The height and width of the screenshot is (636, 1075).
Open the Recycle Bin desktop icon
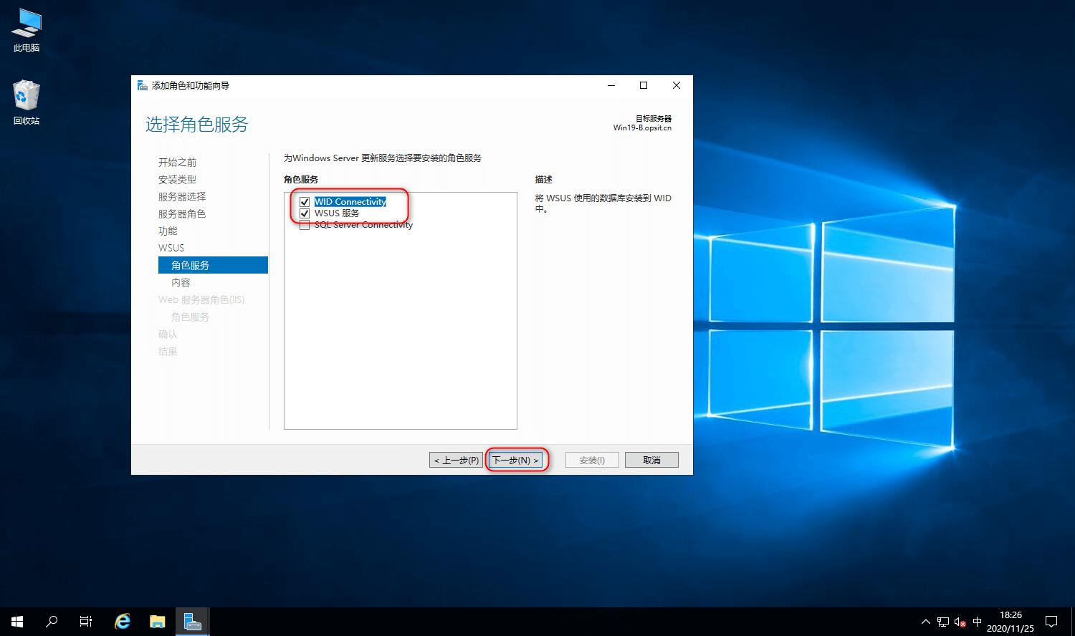27,102
